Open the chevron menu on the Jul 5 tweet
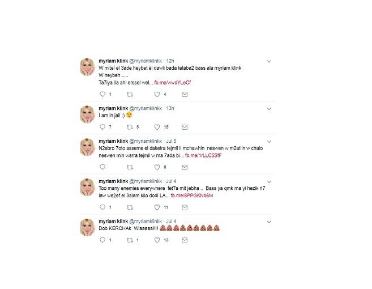372x289 pixels. click(269, 142)
